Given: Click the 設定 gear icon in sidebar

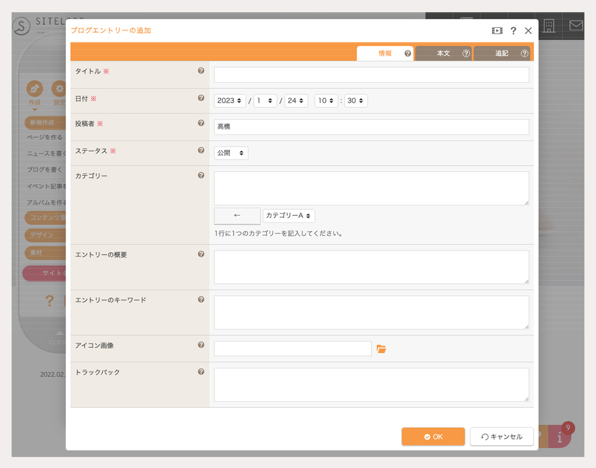Looking at the screenshot, I should [58, 89].
